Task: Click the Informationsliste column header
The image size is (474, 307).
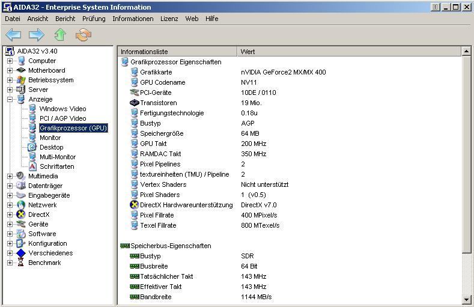Action: point(177,52)
